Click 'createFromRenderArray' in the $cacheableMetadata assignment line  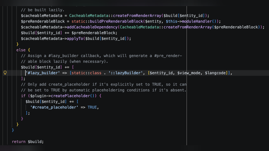pos(137,16)
